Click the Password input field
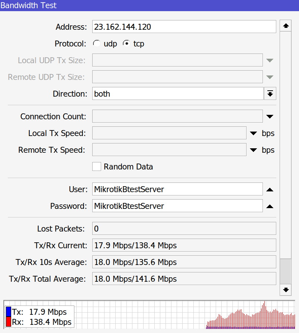Screen dimensions: 299x333 (x=177, y=206)
